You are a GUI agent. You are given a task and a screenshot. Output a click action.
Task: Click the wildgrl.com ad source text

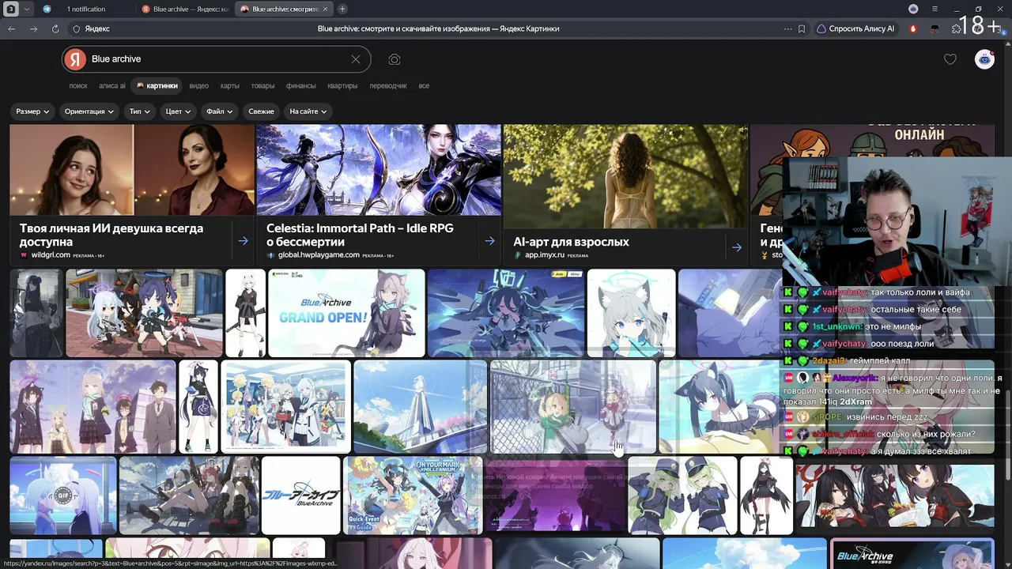tap(50, 255)
